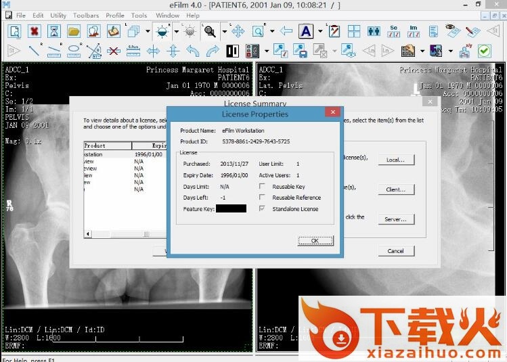Click Cancel in License Summary window
Screen dimensions: 507x362
(396, 251)
